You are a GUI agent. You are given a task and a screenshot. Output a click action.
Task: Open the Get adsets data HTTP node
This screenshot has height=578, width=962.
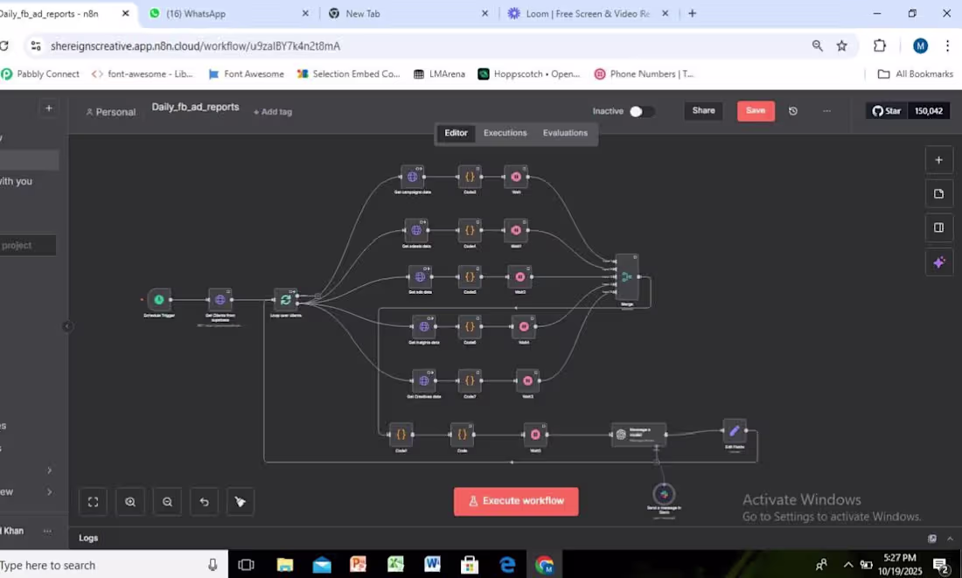[x=416, y=230]
